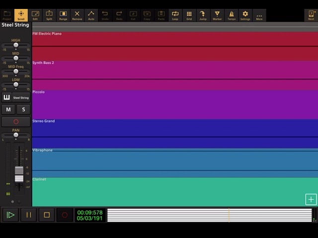Open the Tempo metronome tool
318x238 pixels.
(x=232, y=15)
